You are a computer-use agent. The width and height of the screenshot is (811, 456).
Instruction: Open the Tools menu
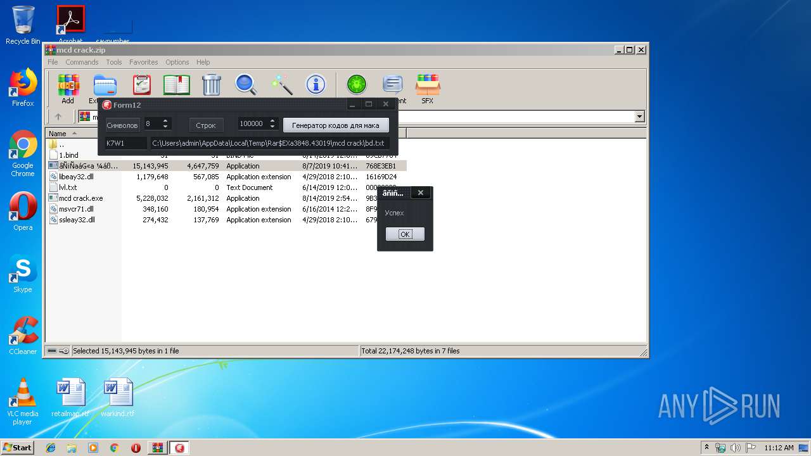pyautogui.click(x=114, y=62)
